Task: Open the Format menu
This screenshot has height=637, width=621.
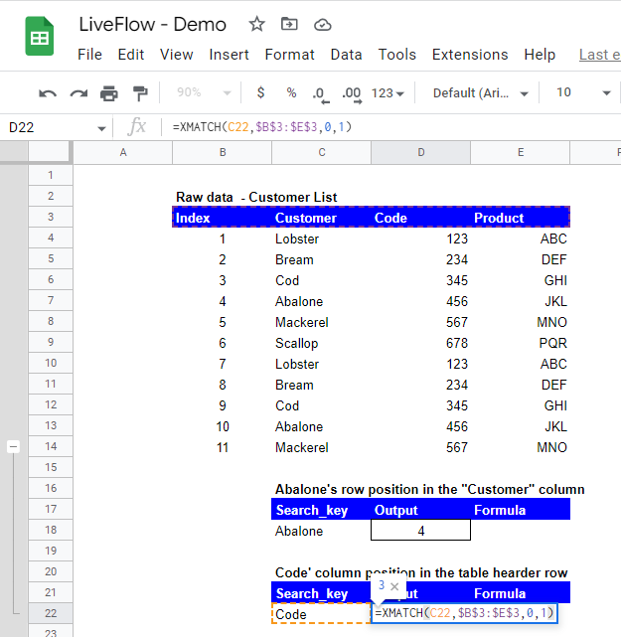Action: click(x=289, y=55)
